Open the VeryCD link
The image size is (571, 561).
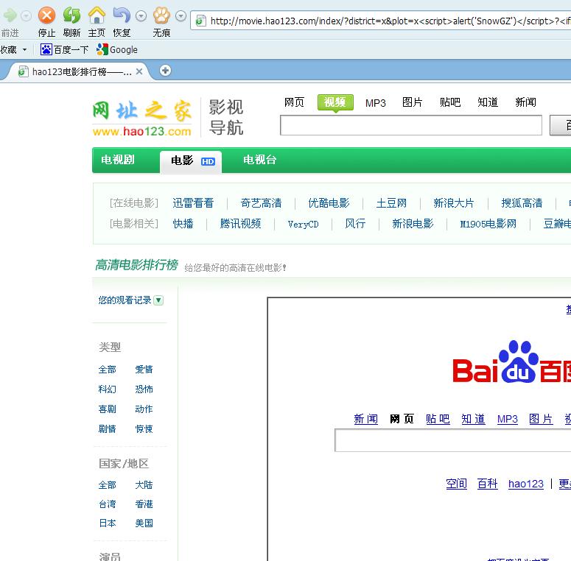(303, 224)
